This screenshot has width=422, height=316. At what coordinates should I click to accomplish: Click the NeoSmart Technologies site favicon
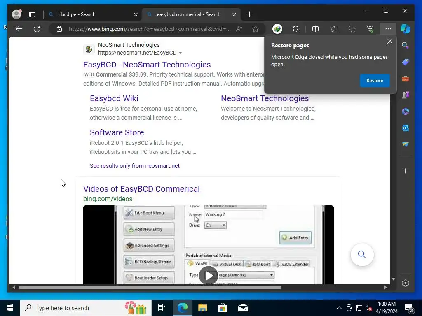point(89,49)
